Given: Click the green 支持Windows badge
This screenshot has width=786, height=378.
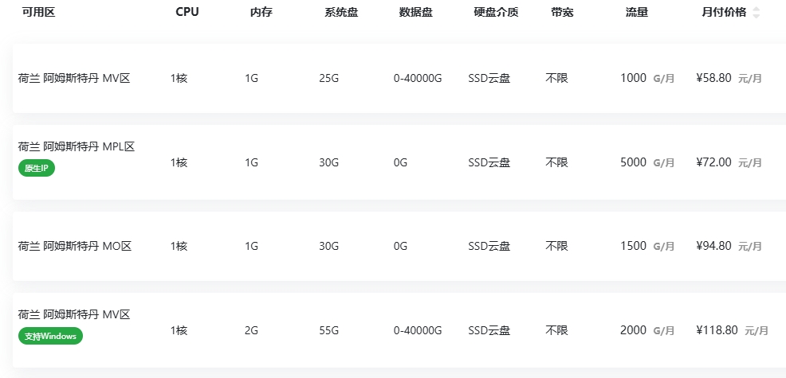Looking at the screenshot, I should point(50,336).
